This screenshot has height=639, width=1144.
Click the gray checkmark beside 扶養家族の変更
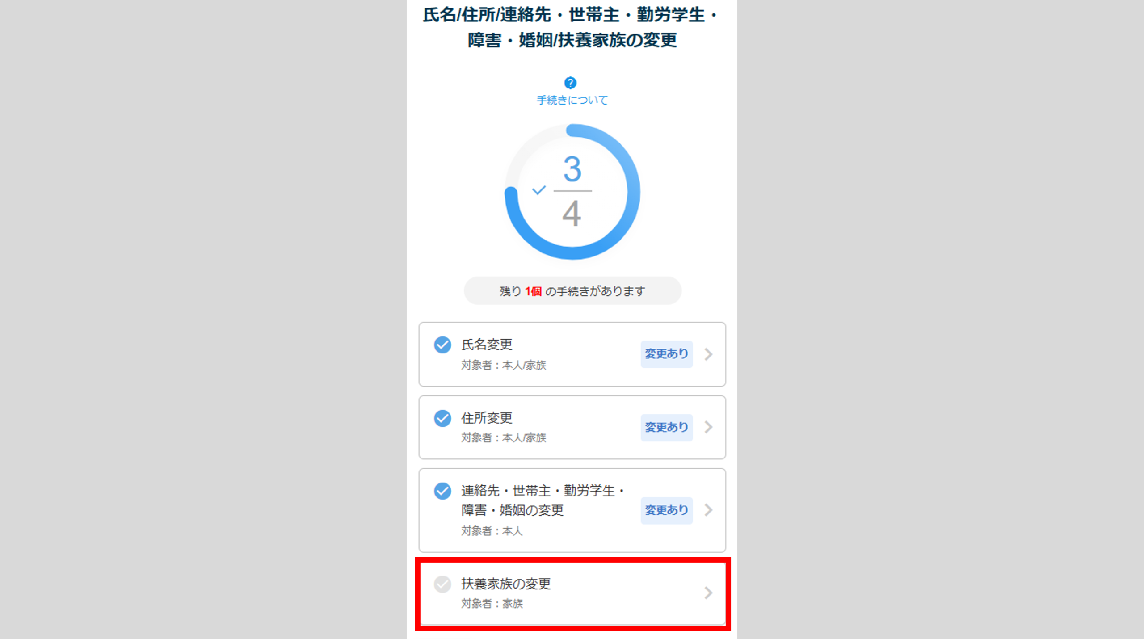pos(442,584)
